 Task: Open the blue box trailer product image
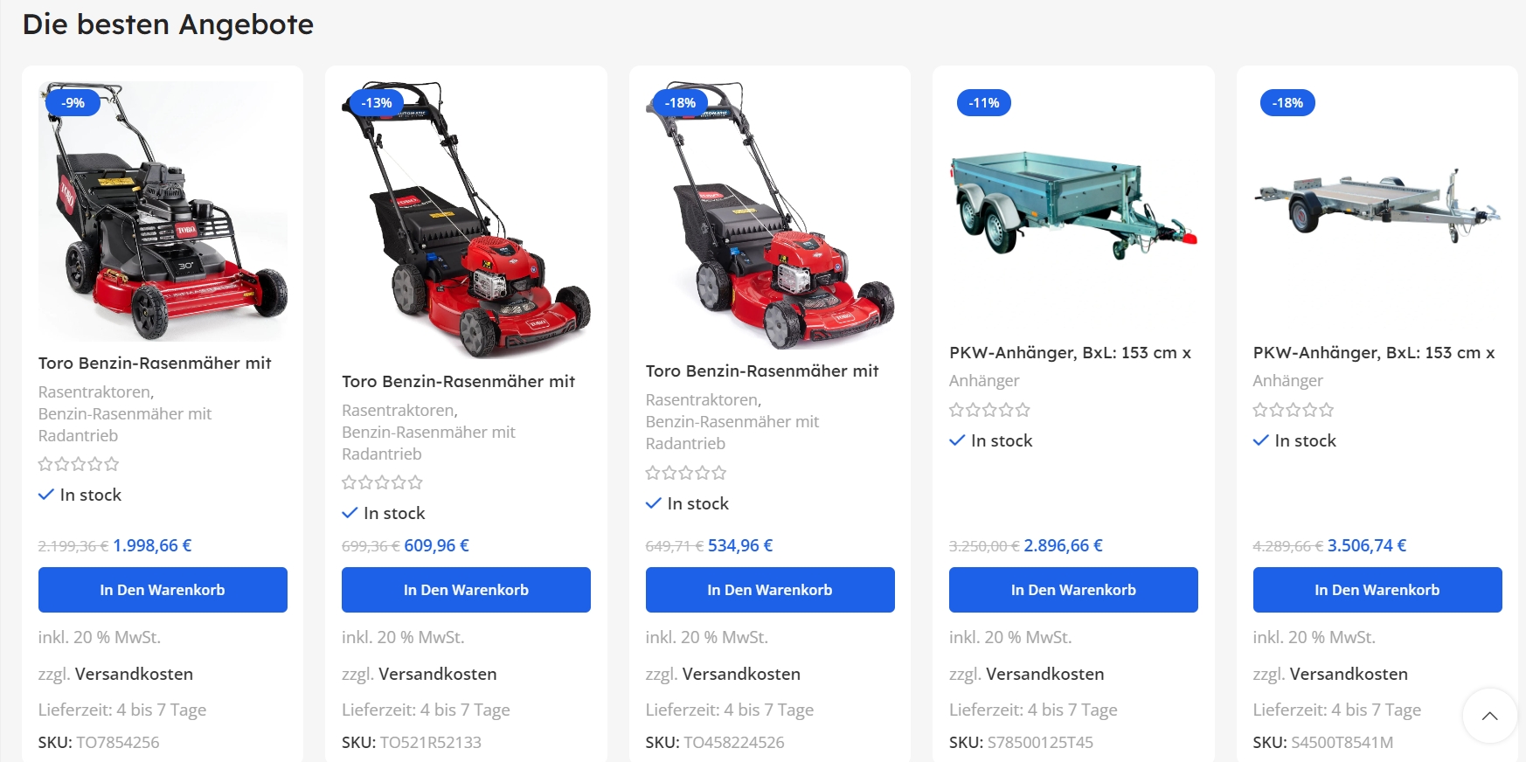[1073, 205]
